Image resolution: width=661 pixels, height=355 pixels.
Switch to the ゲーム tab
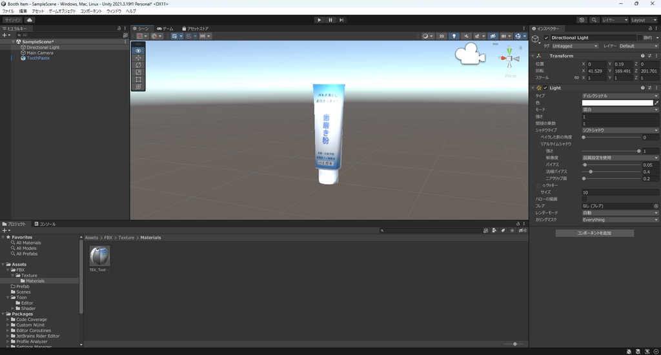[x=165, y=28]
